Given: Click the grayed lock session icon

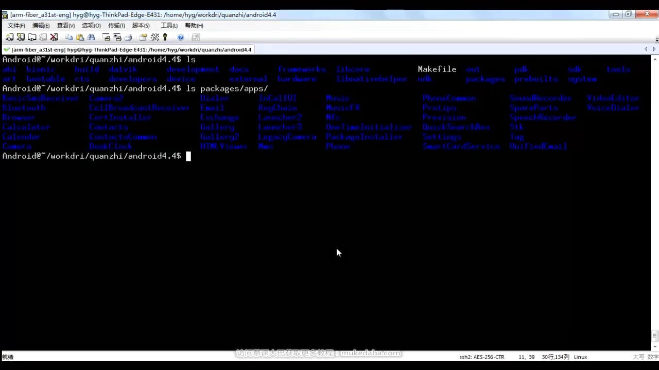Looking at the screenshot, I should point(196,37).
